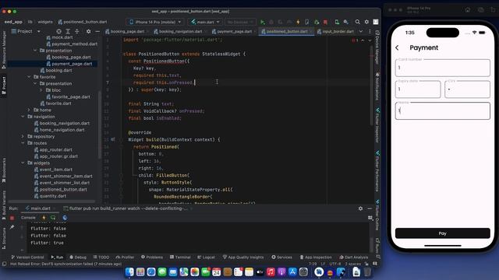Collapse the favorite folder in project tree

29,77
